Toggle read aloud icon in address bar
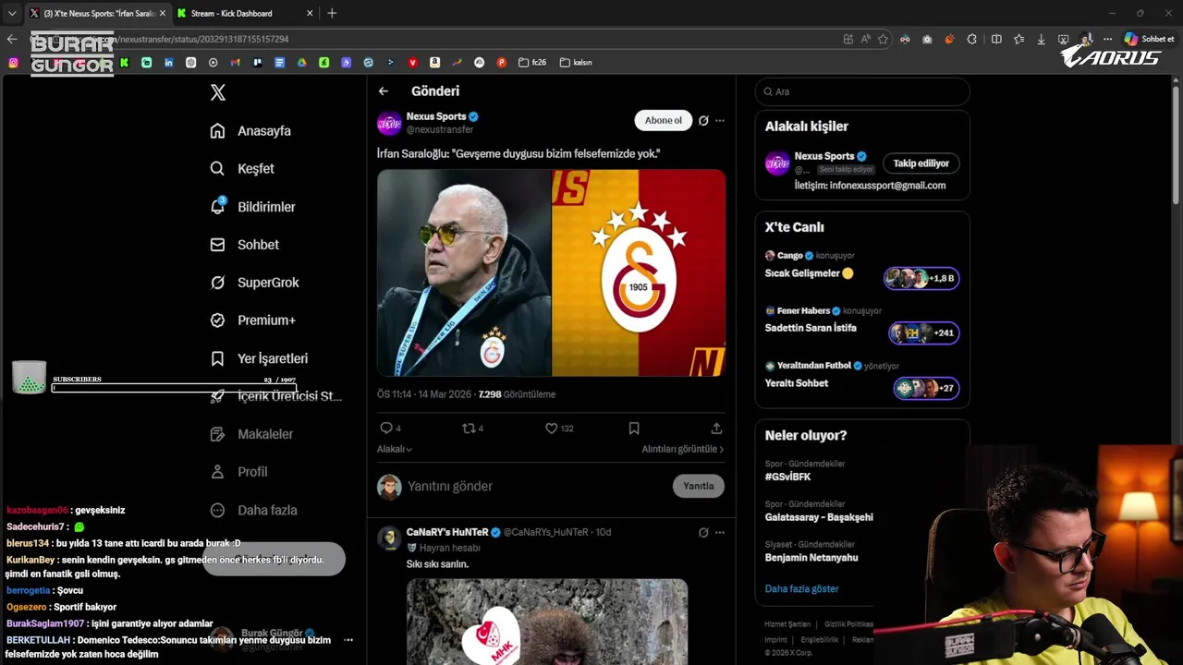The width and height of the screenshot is (1183, 665). click(866, 39)
